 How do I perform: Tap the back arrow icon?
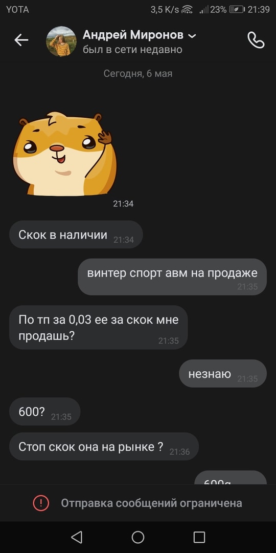21,40
